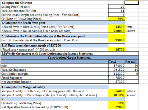Viewport: 148px width, 110px height.
Task: Click the '2. Determine the Contribution Margin' heading
Action: pyautogui.click(x=43, y=36)
